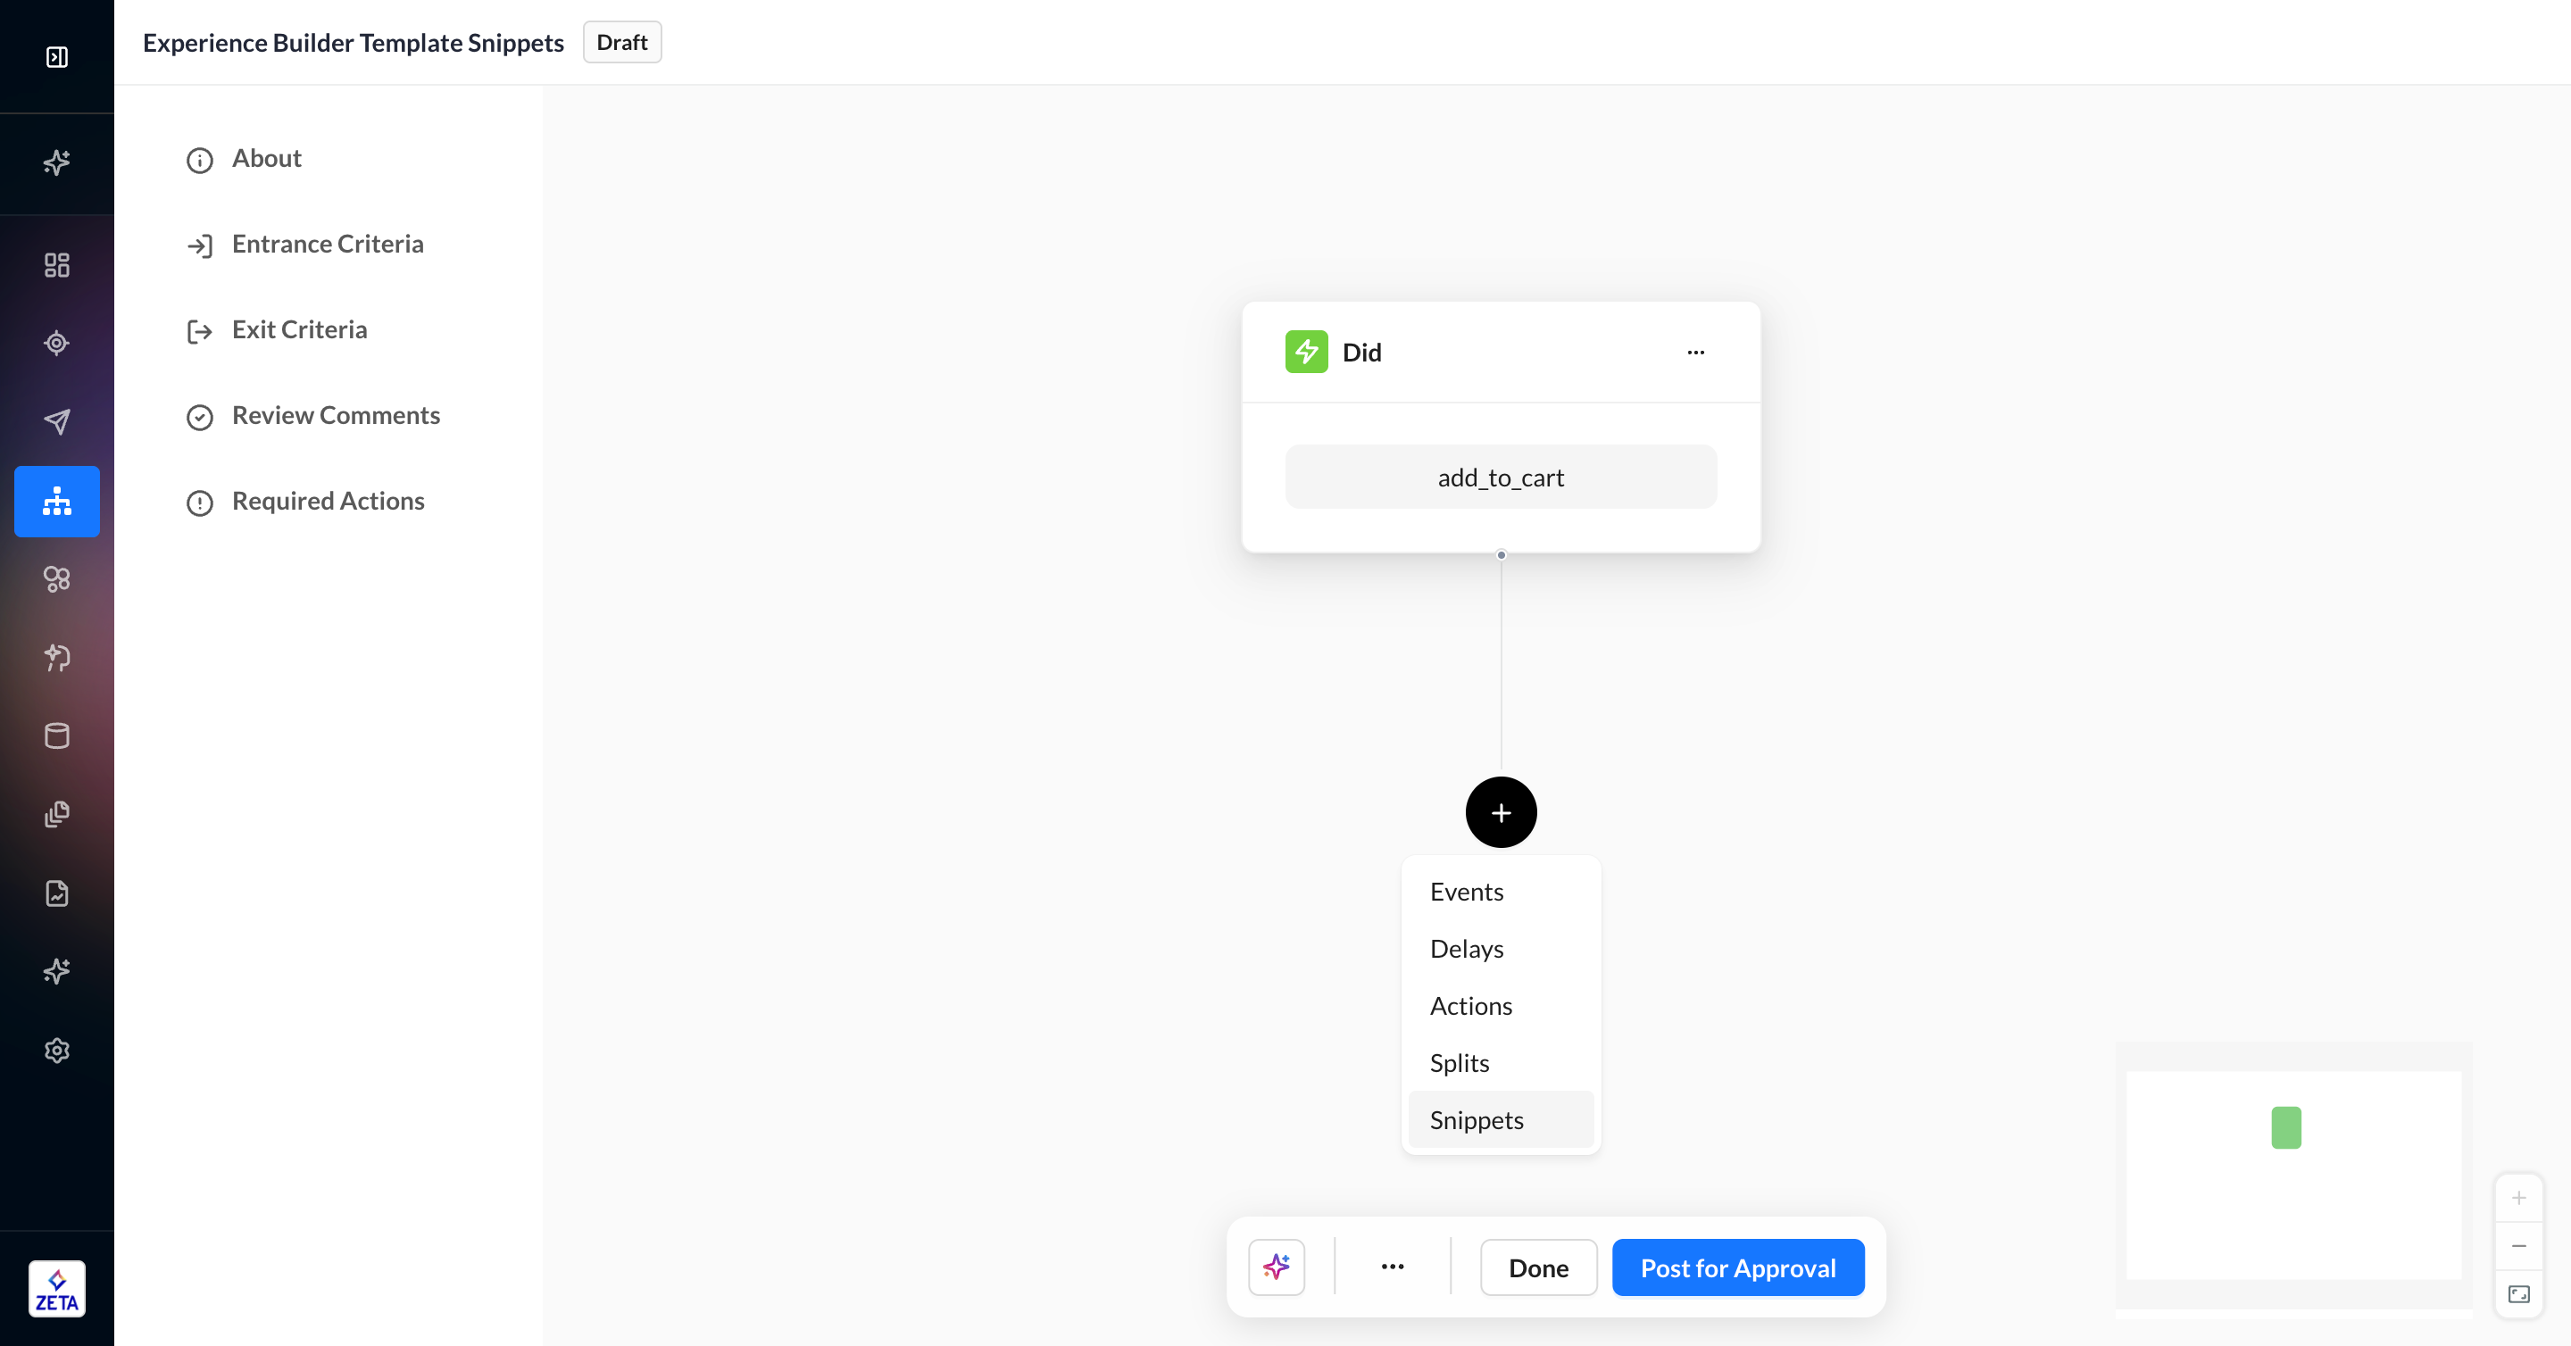Click the ZETA logo at bottom left
The image size is (2571, 1346).
click(57, 1288)
